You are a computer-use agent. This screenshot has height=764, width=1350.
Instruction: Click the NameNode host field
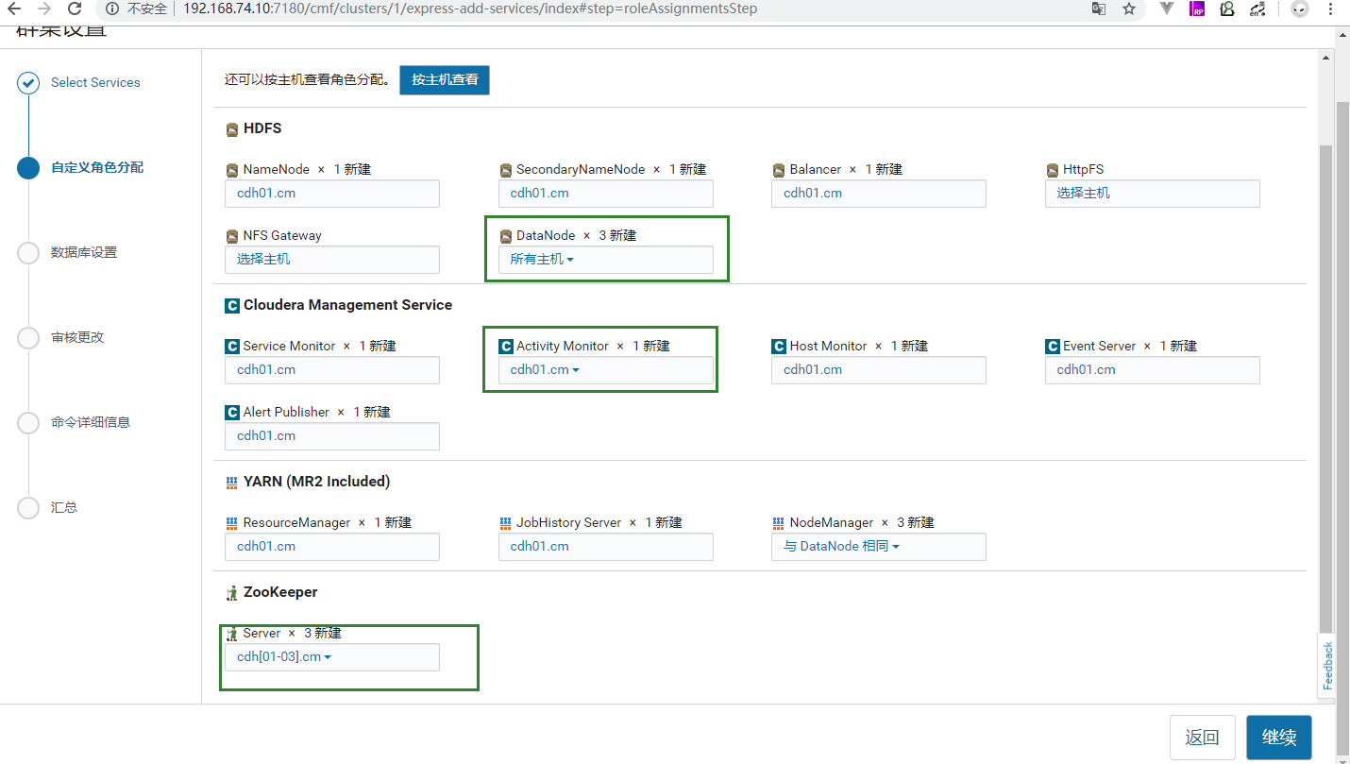(332, 194)
